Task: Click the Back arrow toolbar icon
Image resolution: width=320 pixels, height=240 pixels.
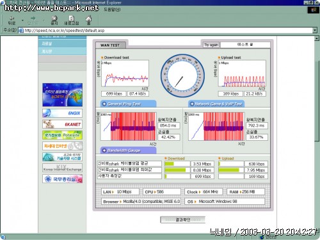Action: pos(12,18)
